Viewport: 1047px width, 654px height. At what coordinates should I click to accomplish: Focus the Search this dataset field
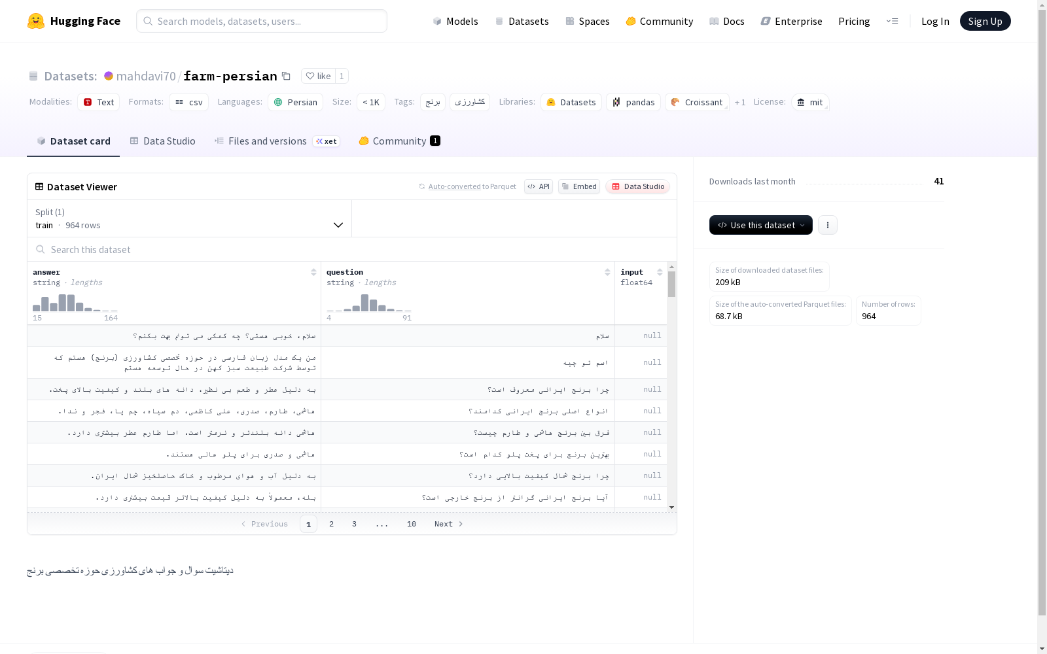(352, 249)
